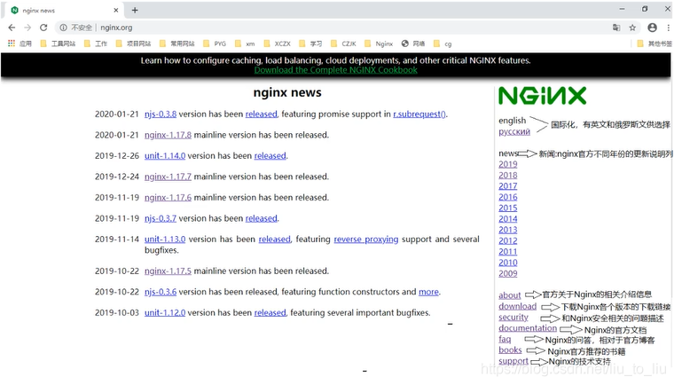Open the nginx-1.17.6 link

pyautogui.click(x=168, y=198)
